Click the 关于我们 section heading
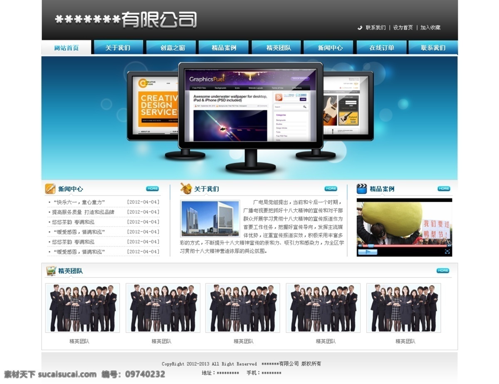Viewport: 499px width, 384px height. click(x=206, y=189)
